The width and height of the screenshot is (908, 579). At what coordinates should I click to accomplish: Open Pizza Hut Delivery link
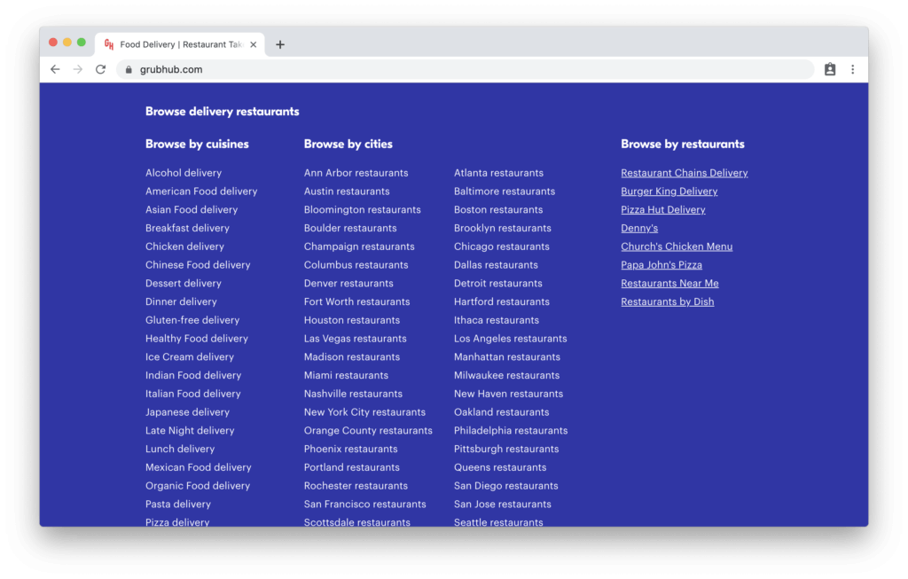663,209
